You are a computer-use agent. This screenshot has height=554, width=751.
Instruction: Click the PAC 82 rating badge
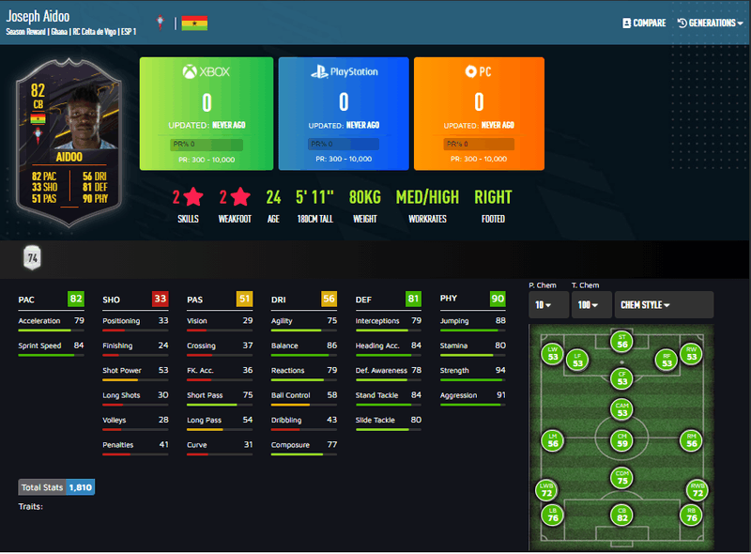76,299
